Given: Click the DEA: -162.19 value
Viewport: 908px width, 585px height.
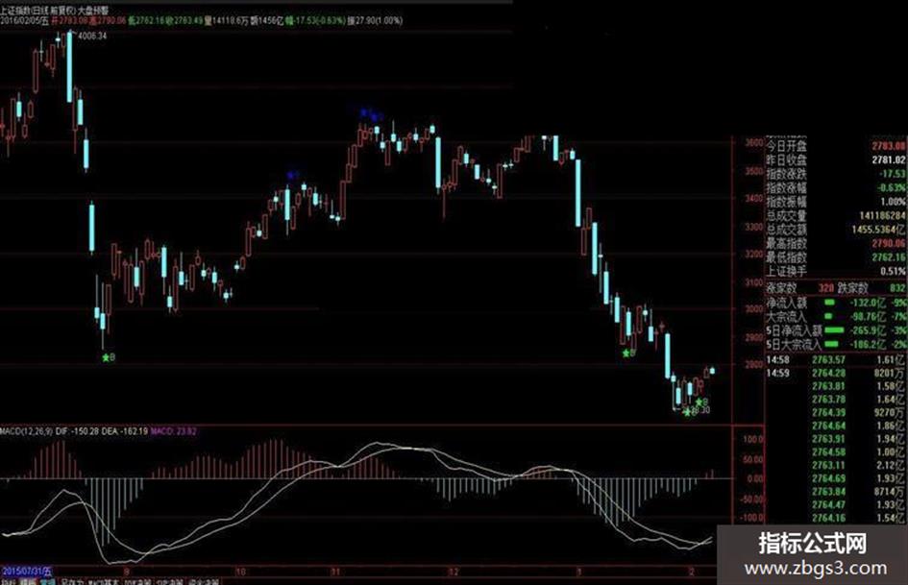Looking at the screenshot, I should (125, 431).
